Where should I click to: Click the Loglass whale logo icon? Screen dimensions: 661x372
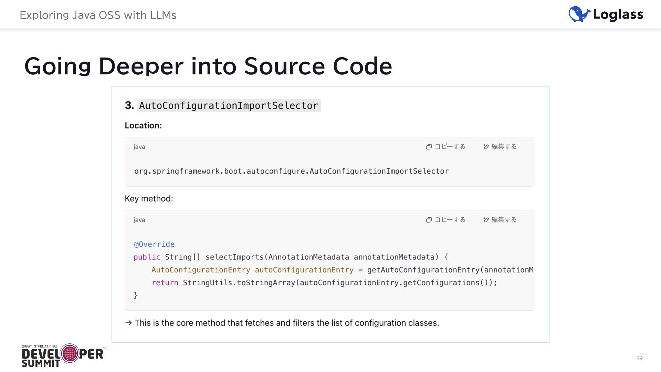point(579,14)
